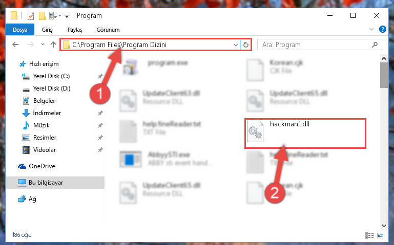Toggle the pin next to İndirmeler

point(100,113)
